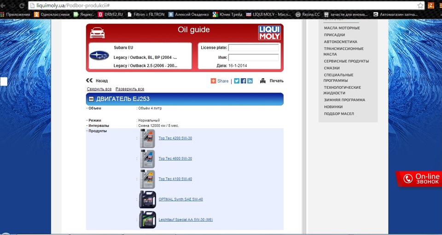Click the Печать text link
Screen dimensions: 442x235
tap(277, 81)
